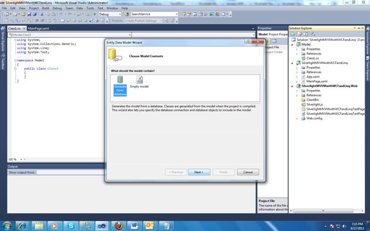
Task: Open Windows Explorer from the taskbar
Action: click(39, 226)
